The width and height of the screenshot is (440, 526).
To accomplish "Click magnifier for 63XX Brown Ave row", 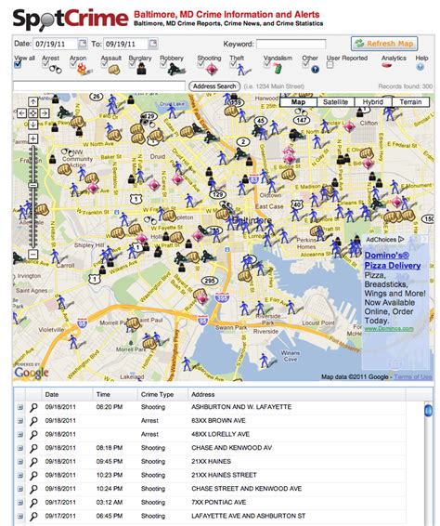I will tap(33, 421).
